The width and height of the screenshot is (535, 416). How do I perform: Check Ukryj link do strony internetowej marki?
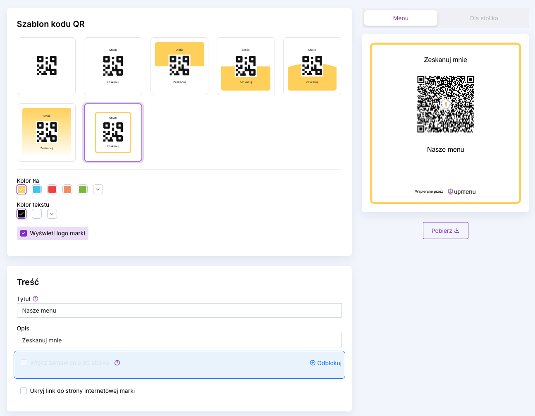point(24,391)
